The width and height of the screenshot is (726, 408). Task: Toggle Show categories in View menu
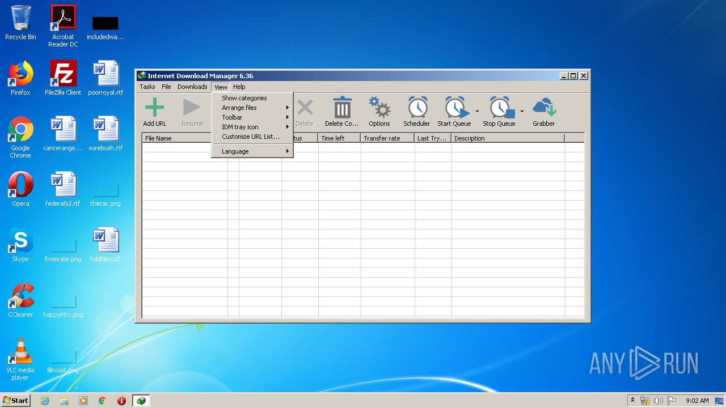[252, 98]
